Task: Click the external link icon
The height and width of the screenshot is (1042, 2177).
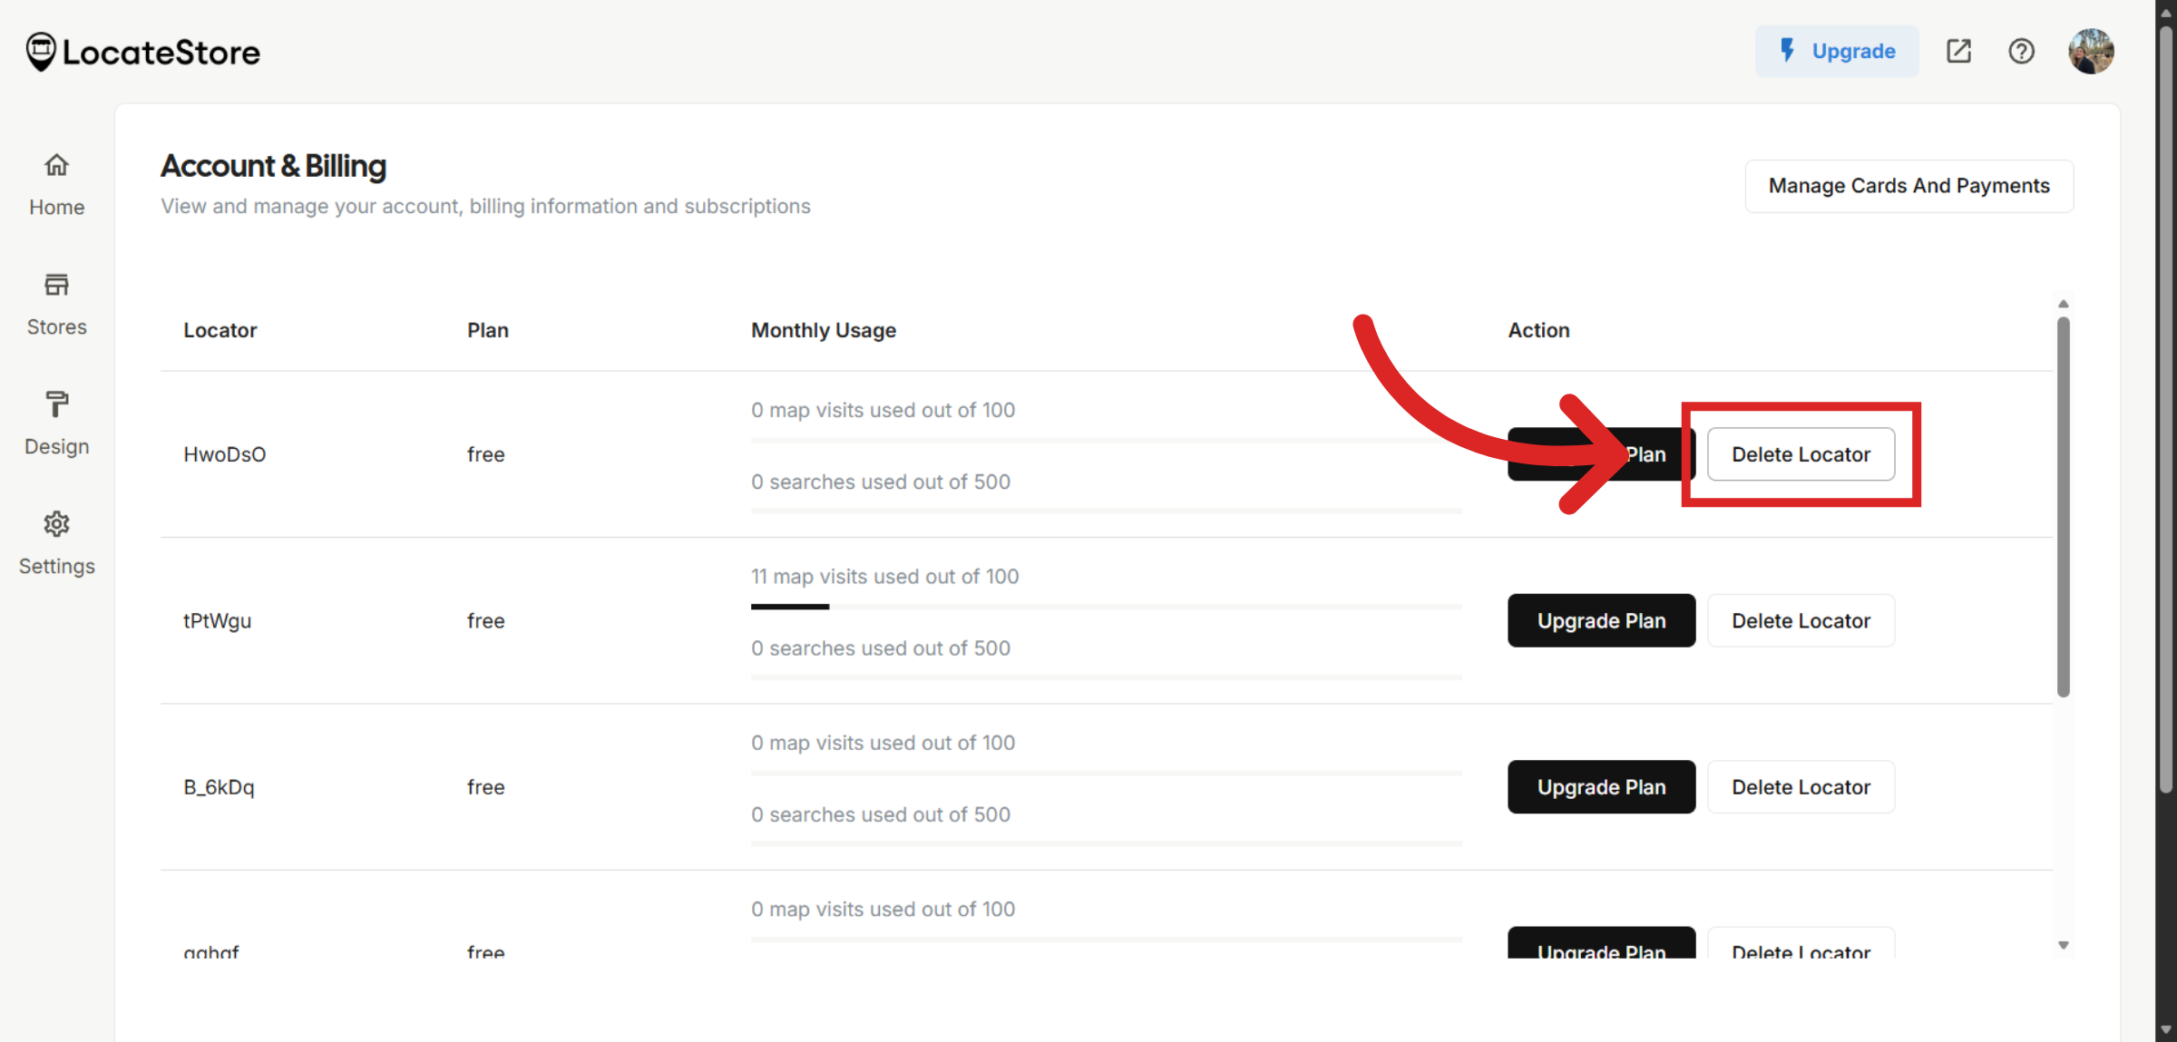Action: (x=1958, y=51)
